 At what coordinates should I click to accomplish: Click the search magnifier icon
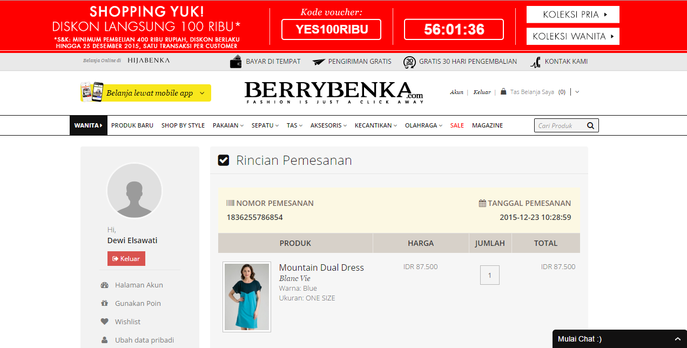[x=590, y=126]
